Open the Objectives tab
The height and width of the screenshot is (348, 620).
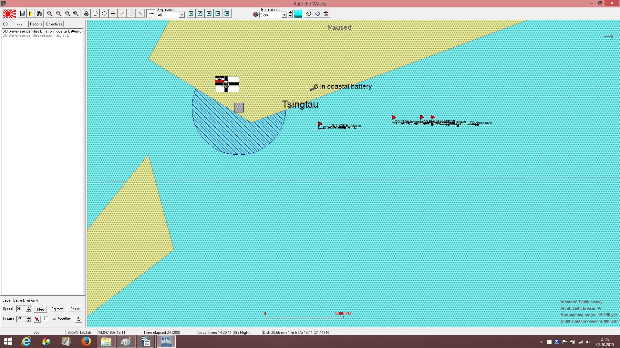[x=54, y=24]
